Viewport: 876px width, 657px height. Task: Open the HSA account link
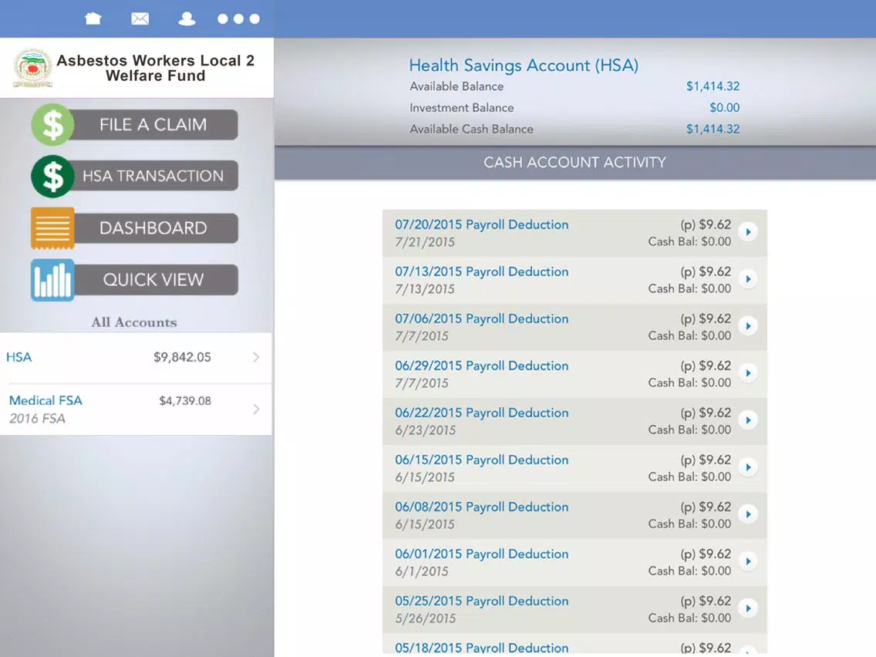coord(19,357)
